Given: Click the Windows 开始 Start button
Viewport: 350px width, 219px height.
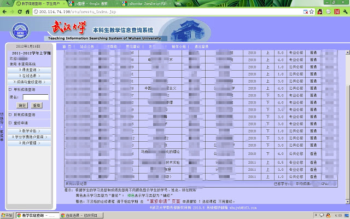Looking at the screenshot, I should point(7,215).
